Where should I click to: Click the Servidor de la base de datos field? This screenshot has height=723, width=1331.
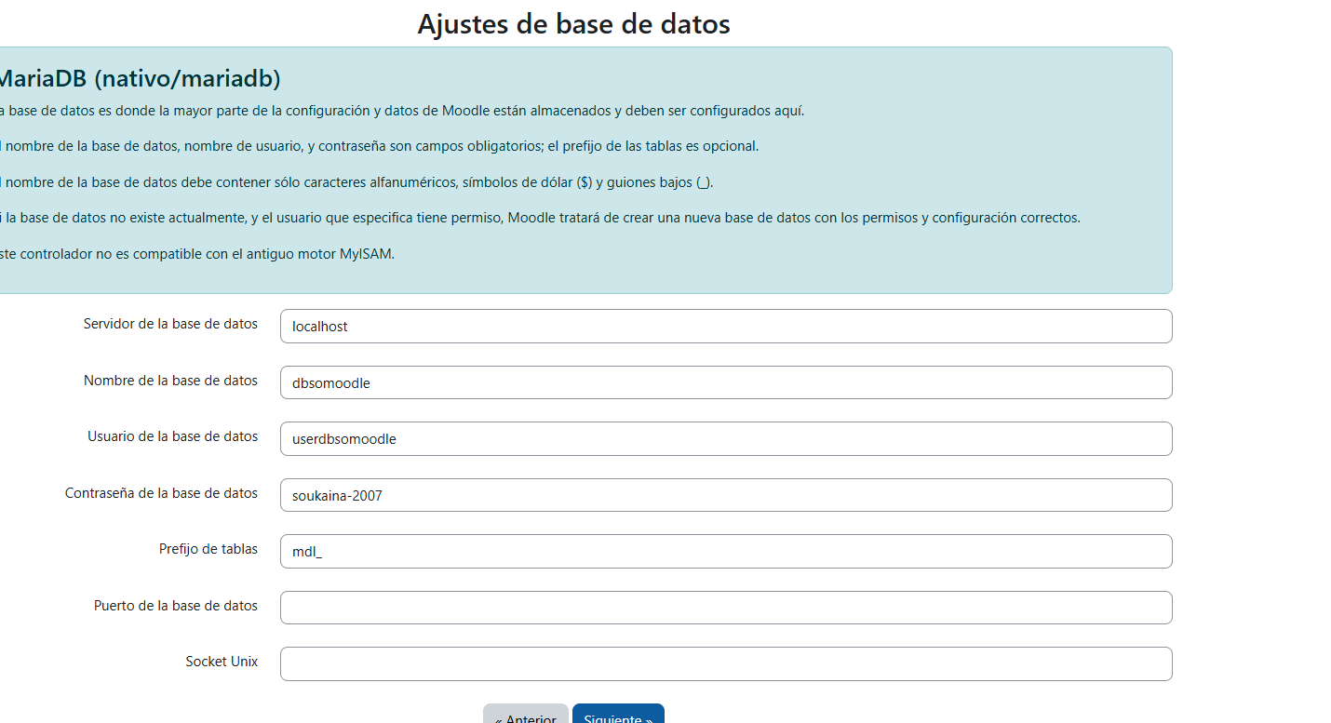coord(726,327)
